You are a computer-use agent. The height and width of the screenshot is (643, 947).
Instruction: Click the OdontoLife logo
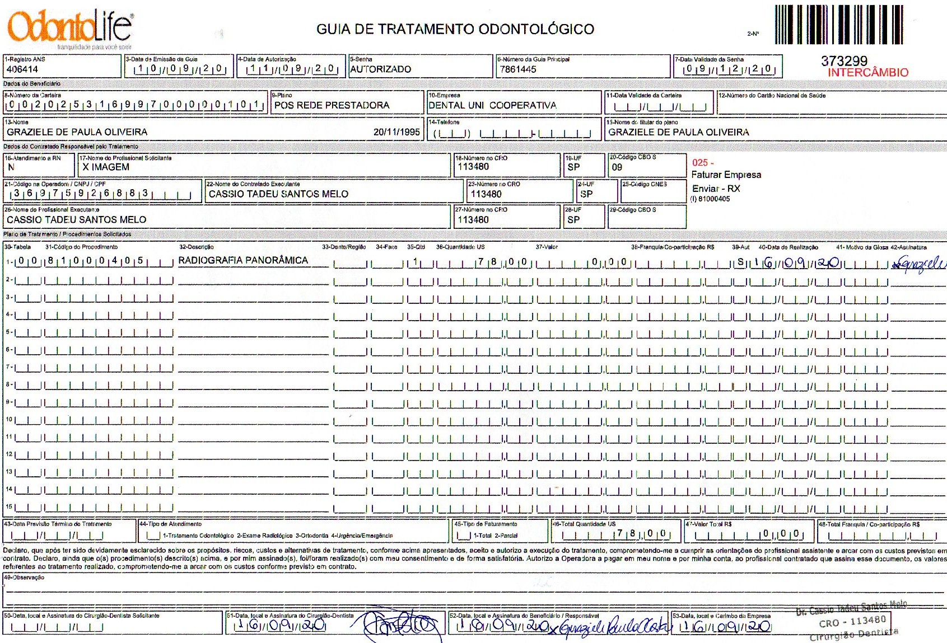(70, 28)
